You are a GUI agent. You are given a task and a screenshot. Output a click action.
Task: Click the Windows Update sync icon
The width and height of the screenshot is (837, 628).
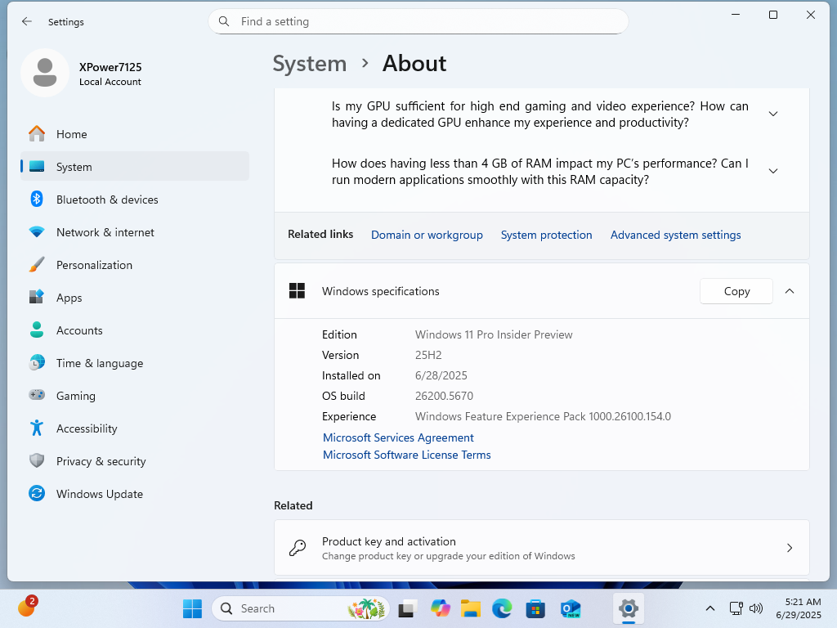click(x=37, y=493)
